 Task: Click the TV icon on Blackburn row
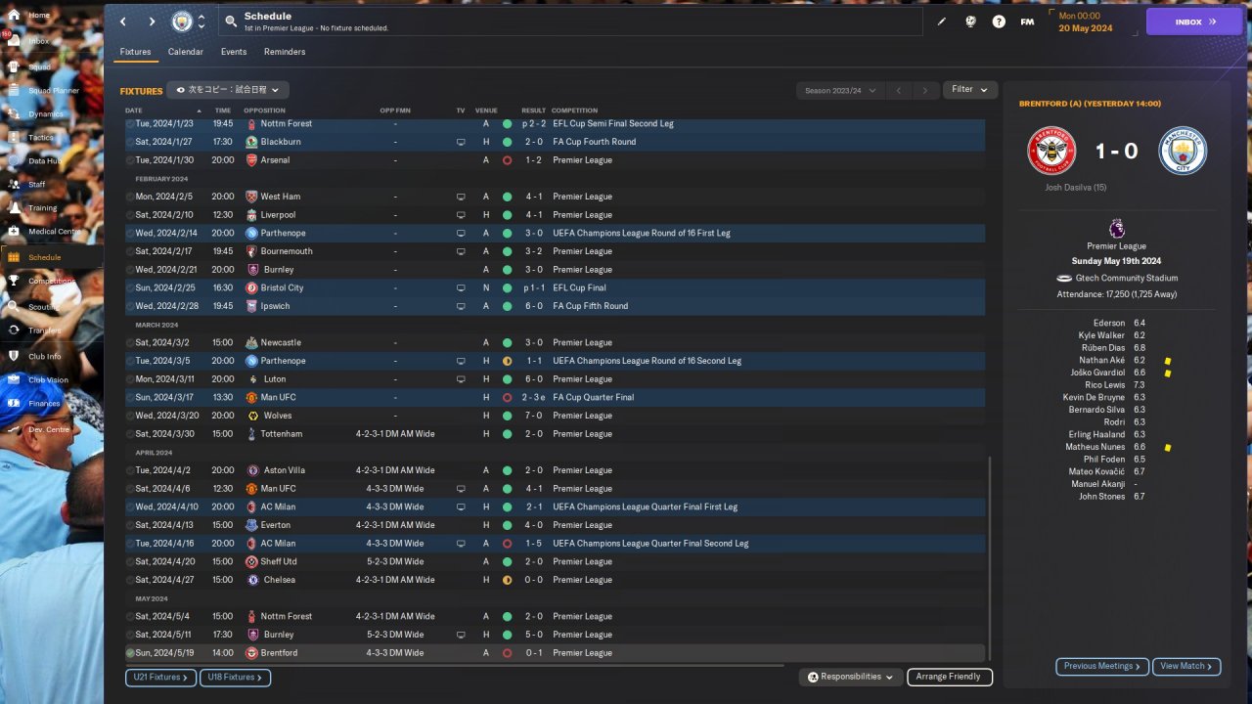461,142
